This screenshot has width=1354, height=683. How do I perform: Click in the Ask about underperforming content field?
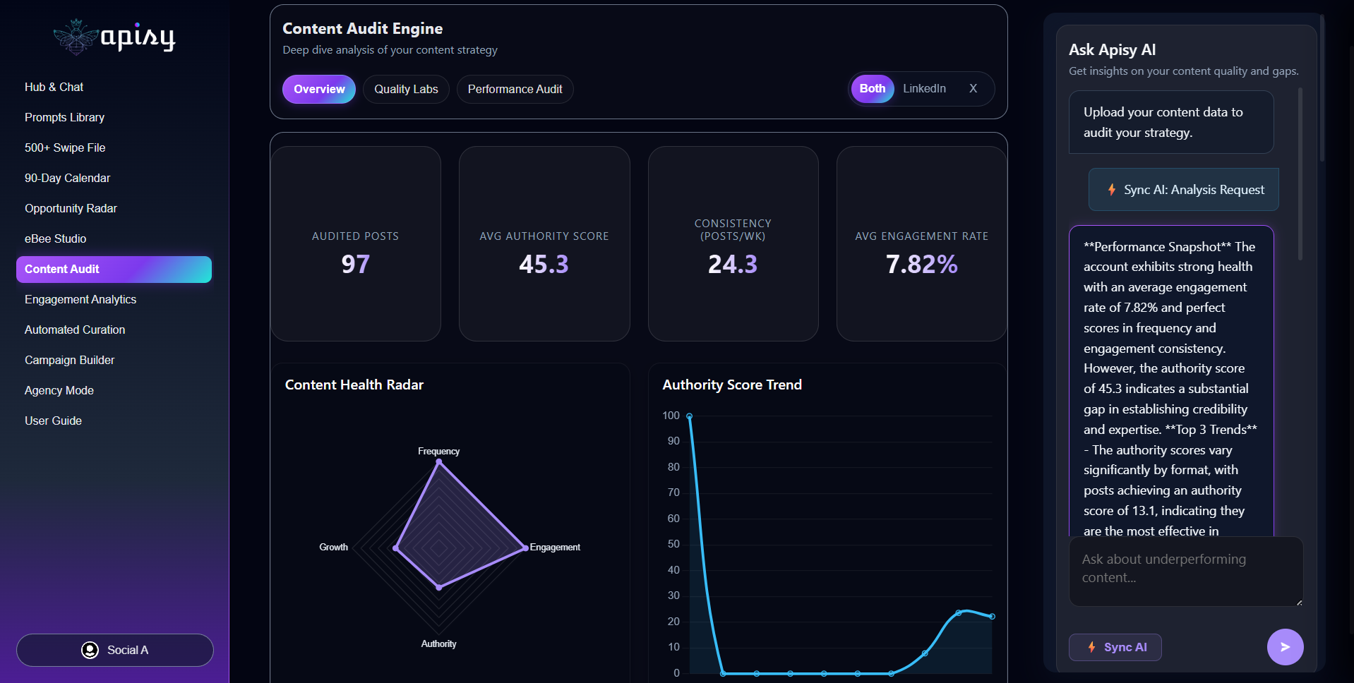coord(1185,572)
